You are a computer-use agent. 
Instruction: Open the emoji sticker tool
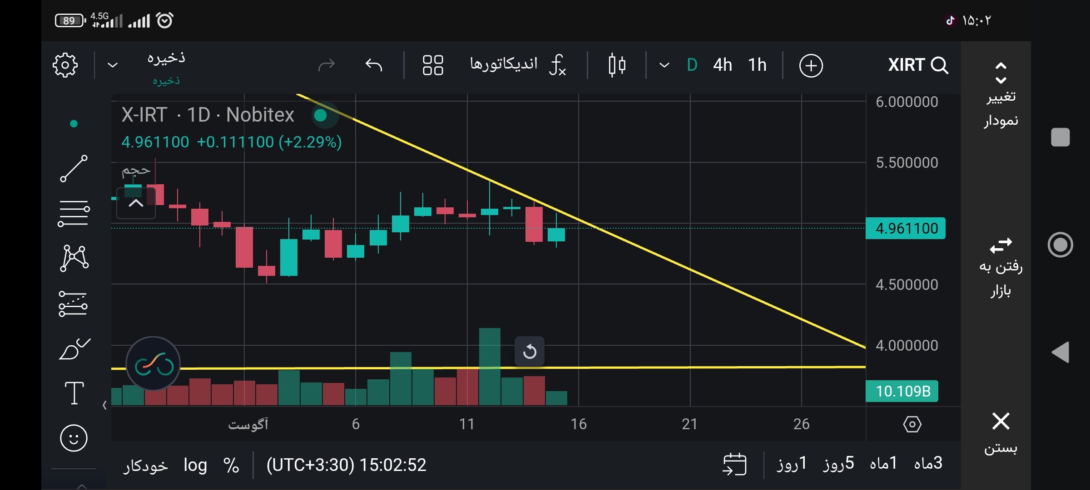pyautogui.click(x=74, y=438)
